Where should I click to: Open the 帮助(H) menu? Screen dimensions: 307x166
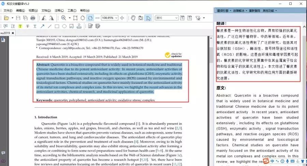click(x=85, y=11)
